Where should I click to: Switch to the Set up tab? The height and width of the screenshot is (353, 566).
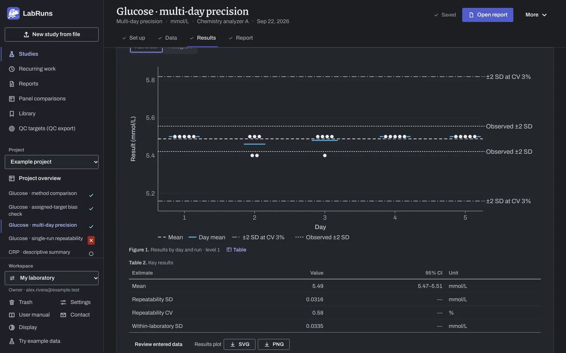pos(134,38)
